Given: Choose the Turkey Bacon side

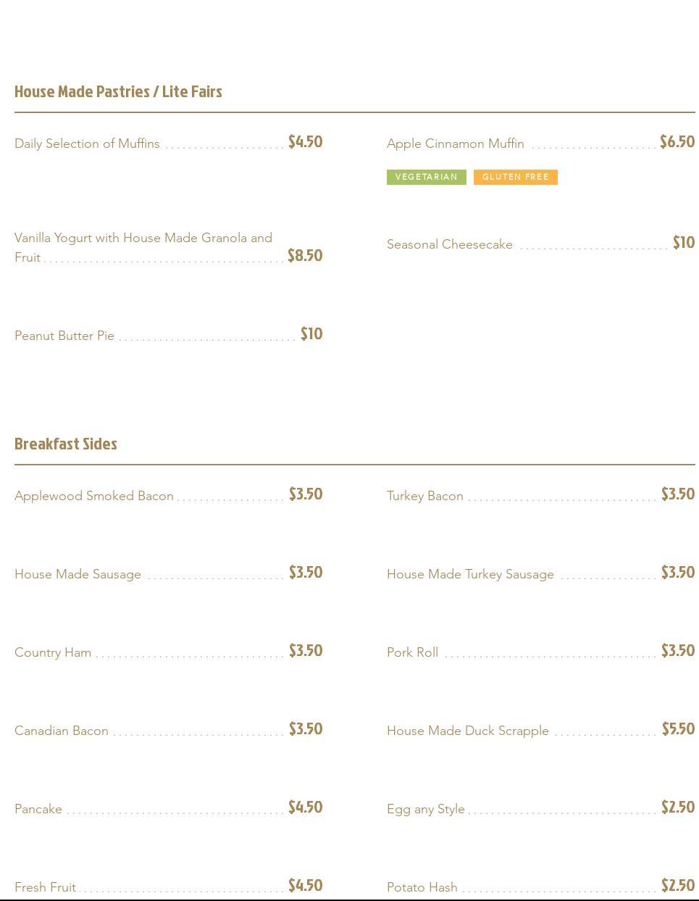Looking at the screenshot, I should tap(424, 496).
